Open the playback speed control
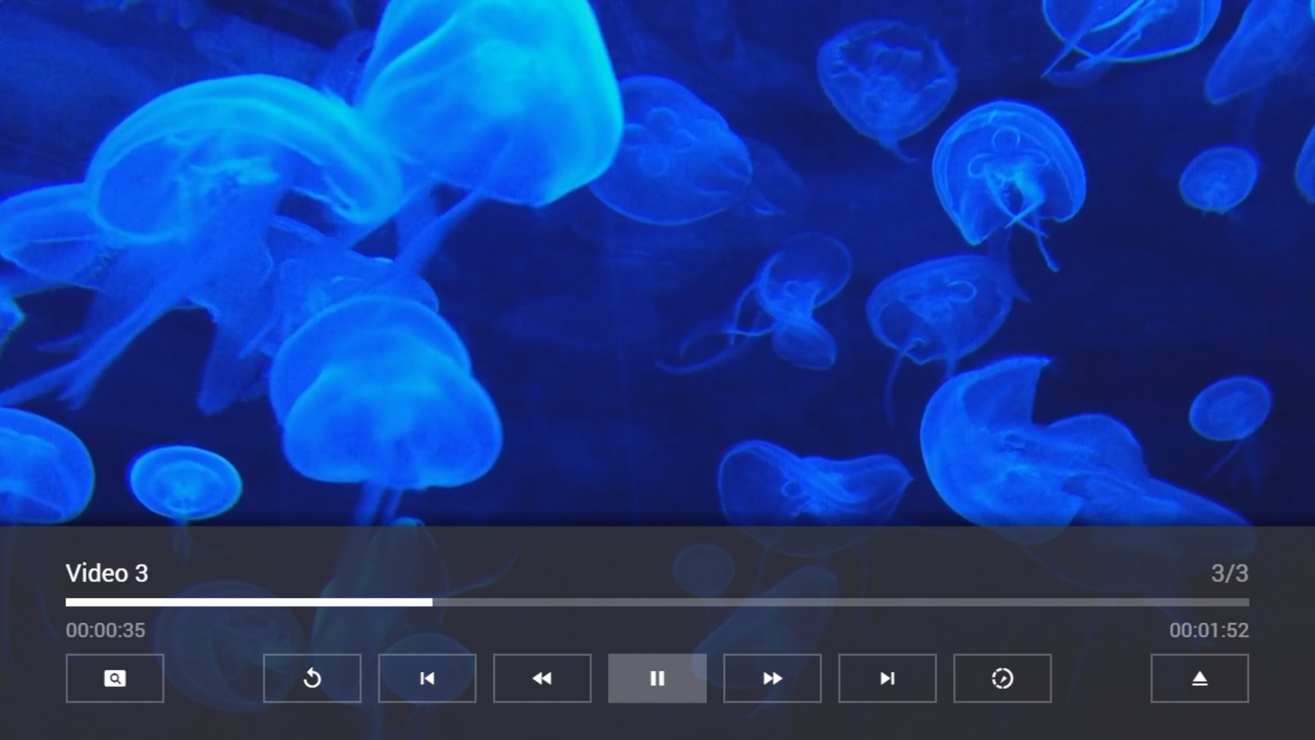Viewport: 1315px width, 740px height. click(1002, 678)
